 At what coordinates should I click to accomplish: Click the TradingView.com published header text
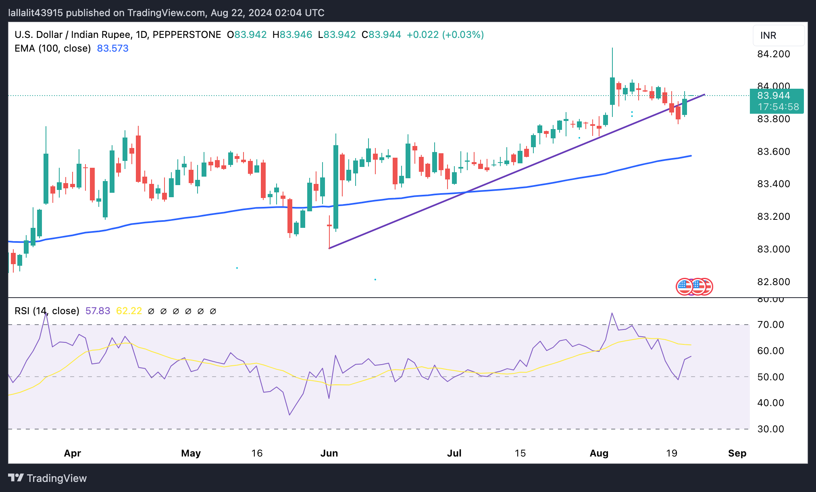pyautogui.click(x=166, y=13)
